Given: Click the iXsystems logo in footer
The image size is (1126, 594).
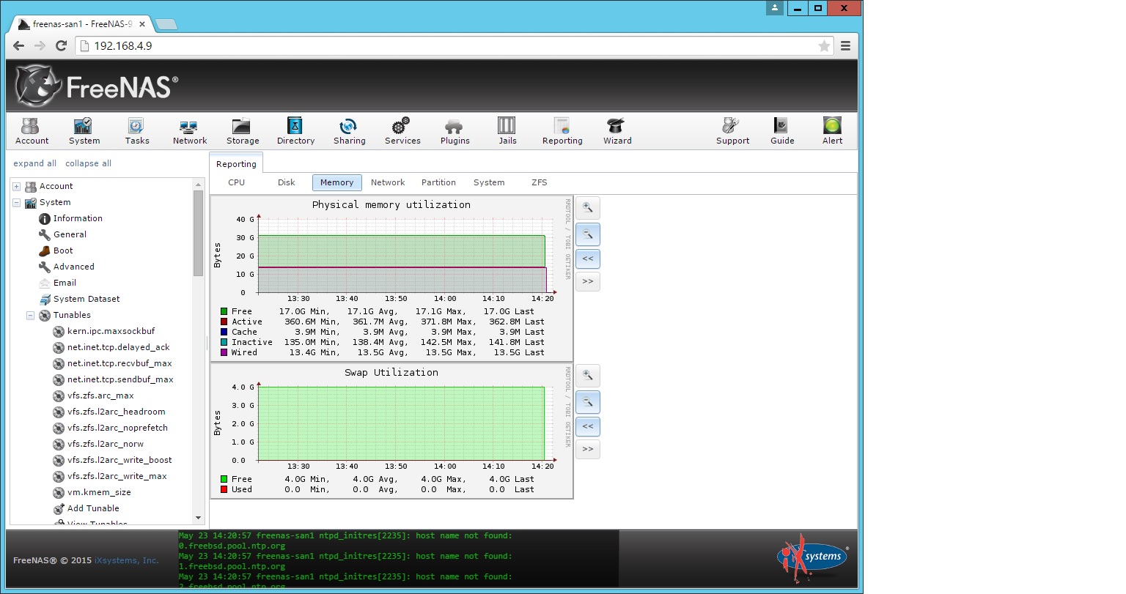Looking at the screenshot, I should [x=812, y=557].
